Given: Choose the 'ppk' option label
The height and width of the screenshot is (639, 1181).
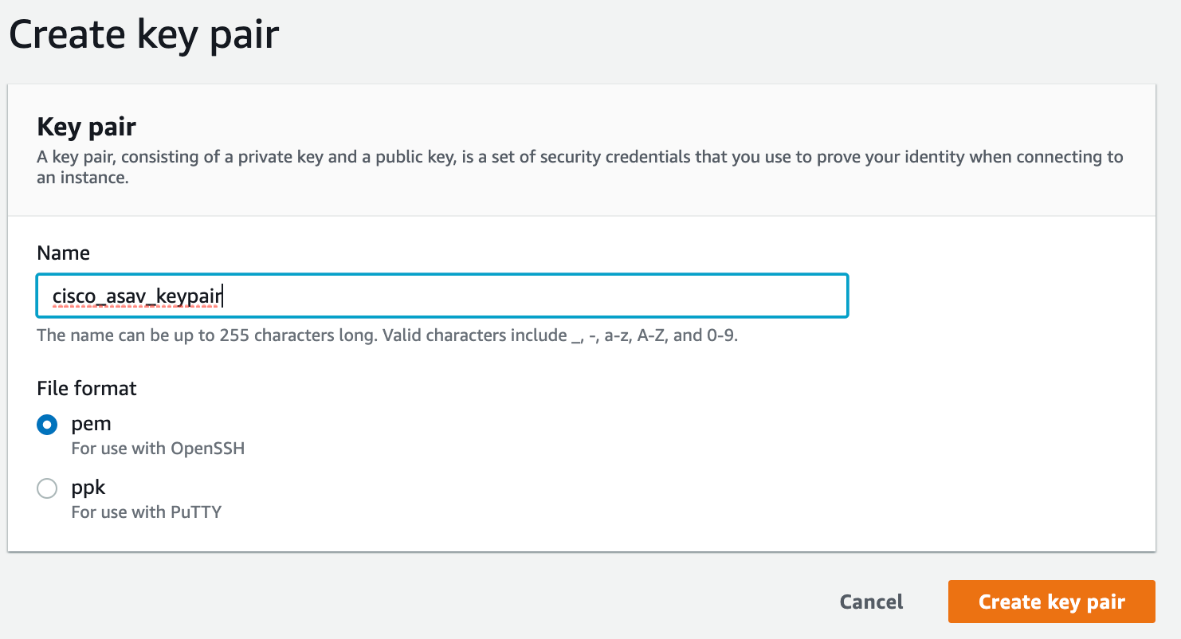Looking at the screenshot, I should 88,487.
